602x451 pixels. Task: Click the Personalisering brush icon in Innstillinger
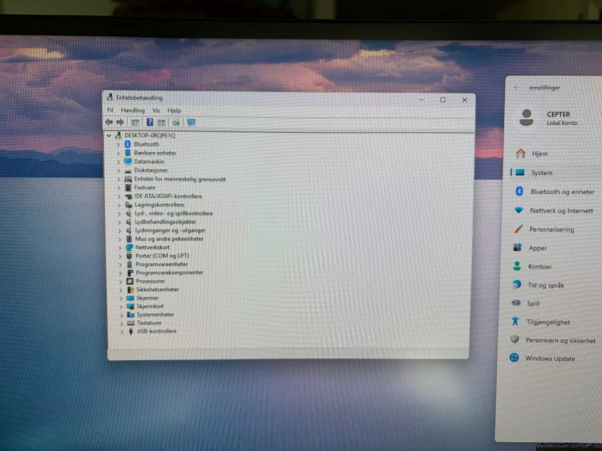pyautogui.click(x=518, y=229)
